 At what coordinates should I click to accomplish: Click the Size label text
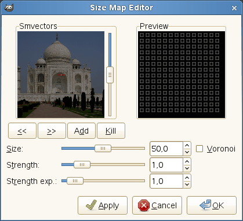[14, 149]
